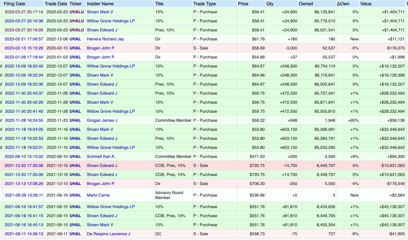Open filing dated 2023-01-06 17:18:44
This screenshot has height=240, width=408.
(24, 57)
